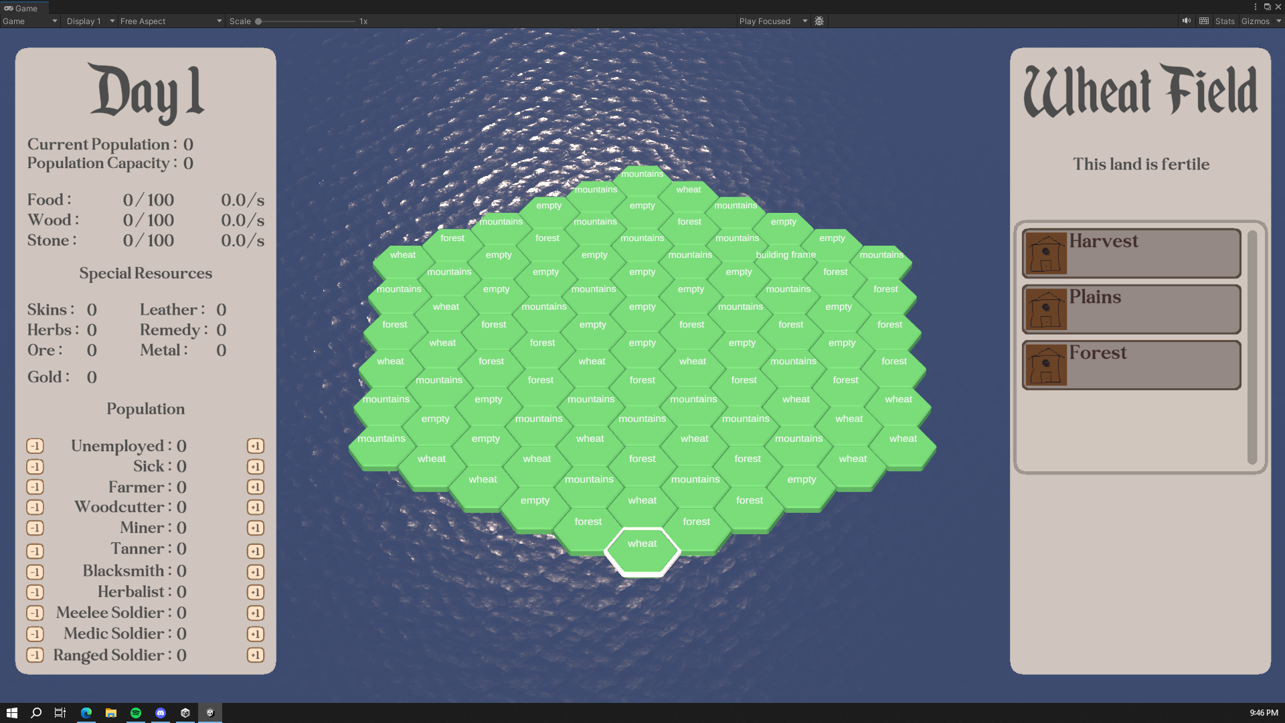
Task: Open Spotify from the taskbar
Action: (136, 713)
